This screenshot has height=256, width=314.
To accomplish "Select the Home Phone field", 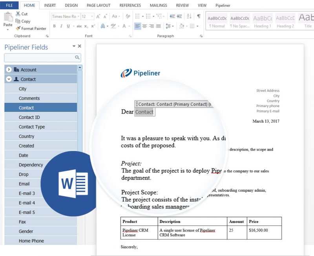I will [41, 241].
